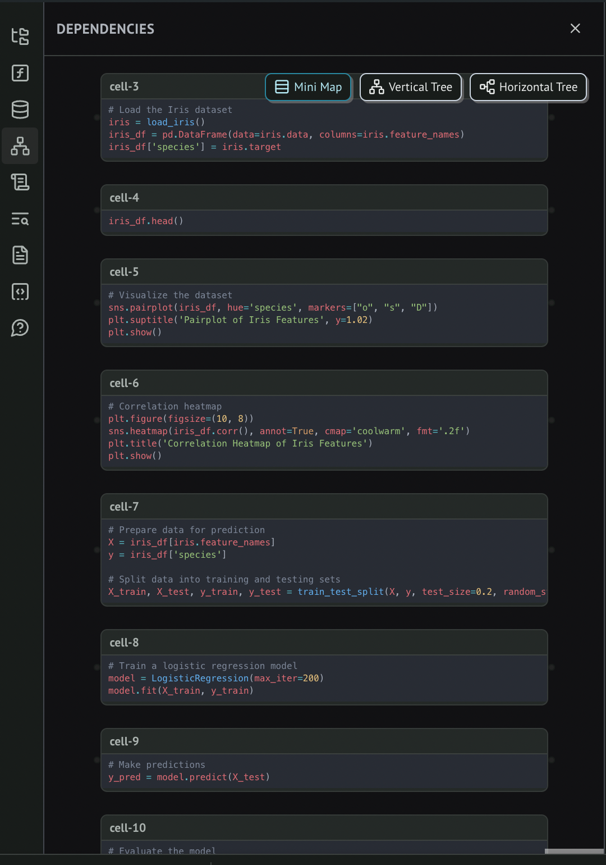The image size is (606, 865).
Task: Open the snippets code-bracket sidebar icon
Action: coord(20,292)
